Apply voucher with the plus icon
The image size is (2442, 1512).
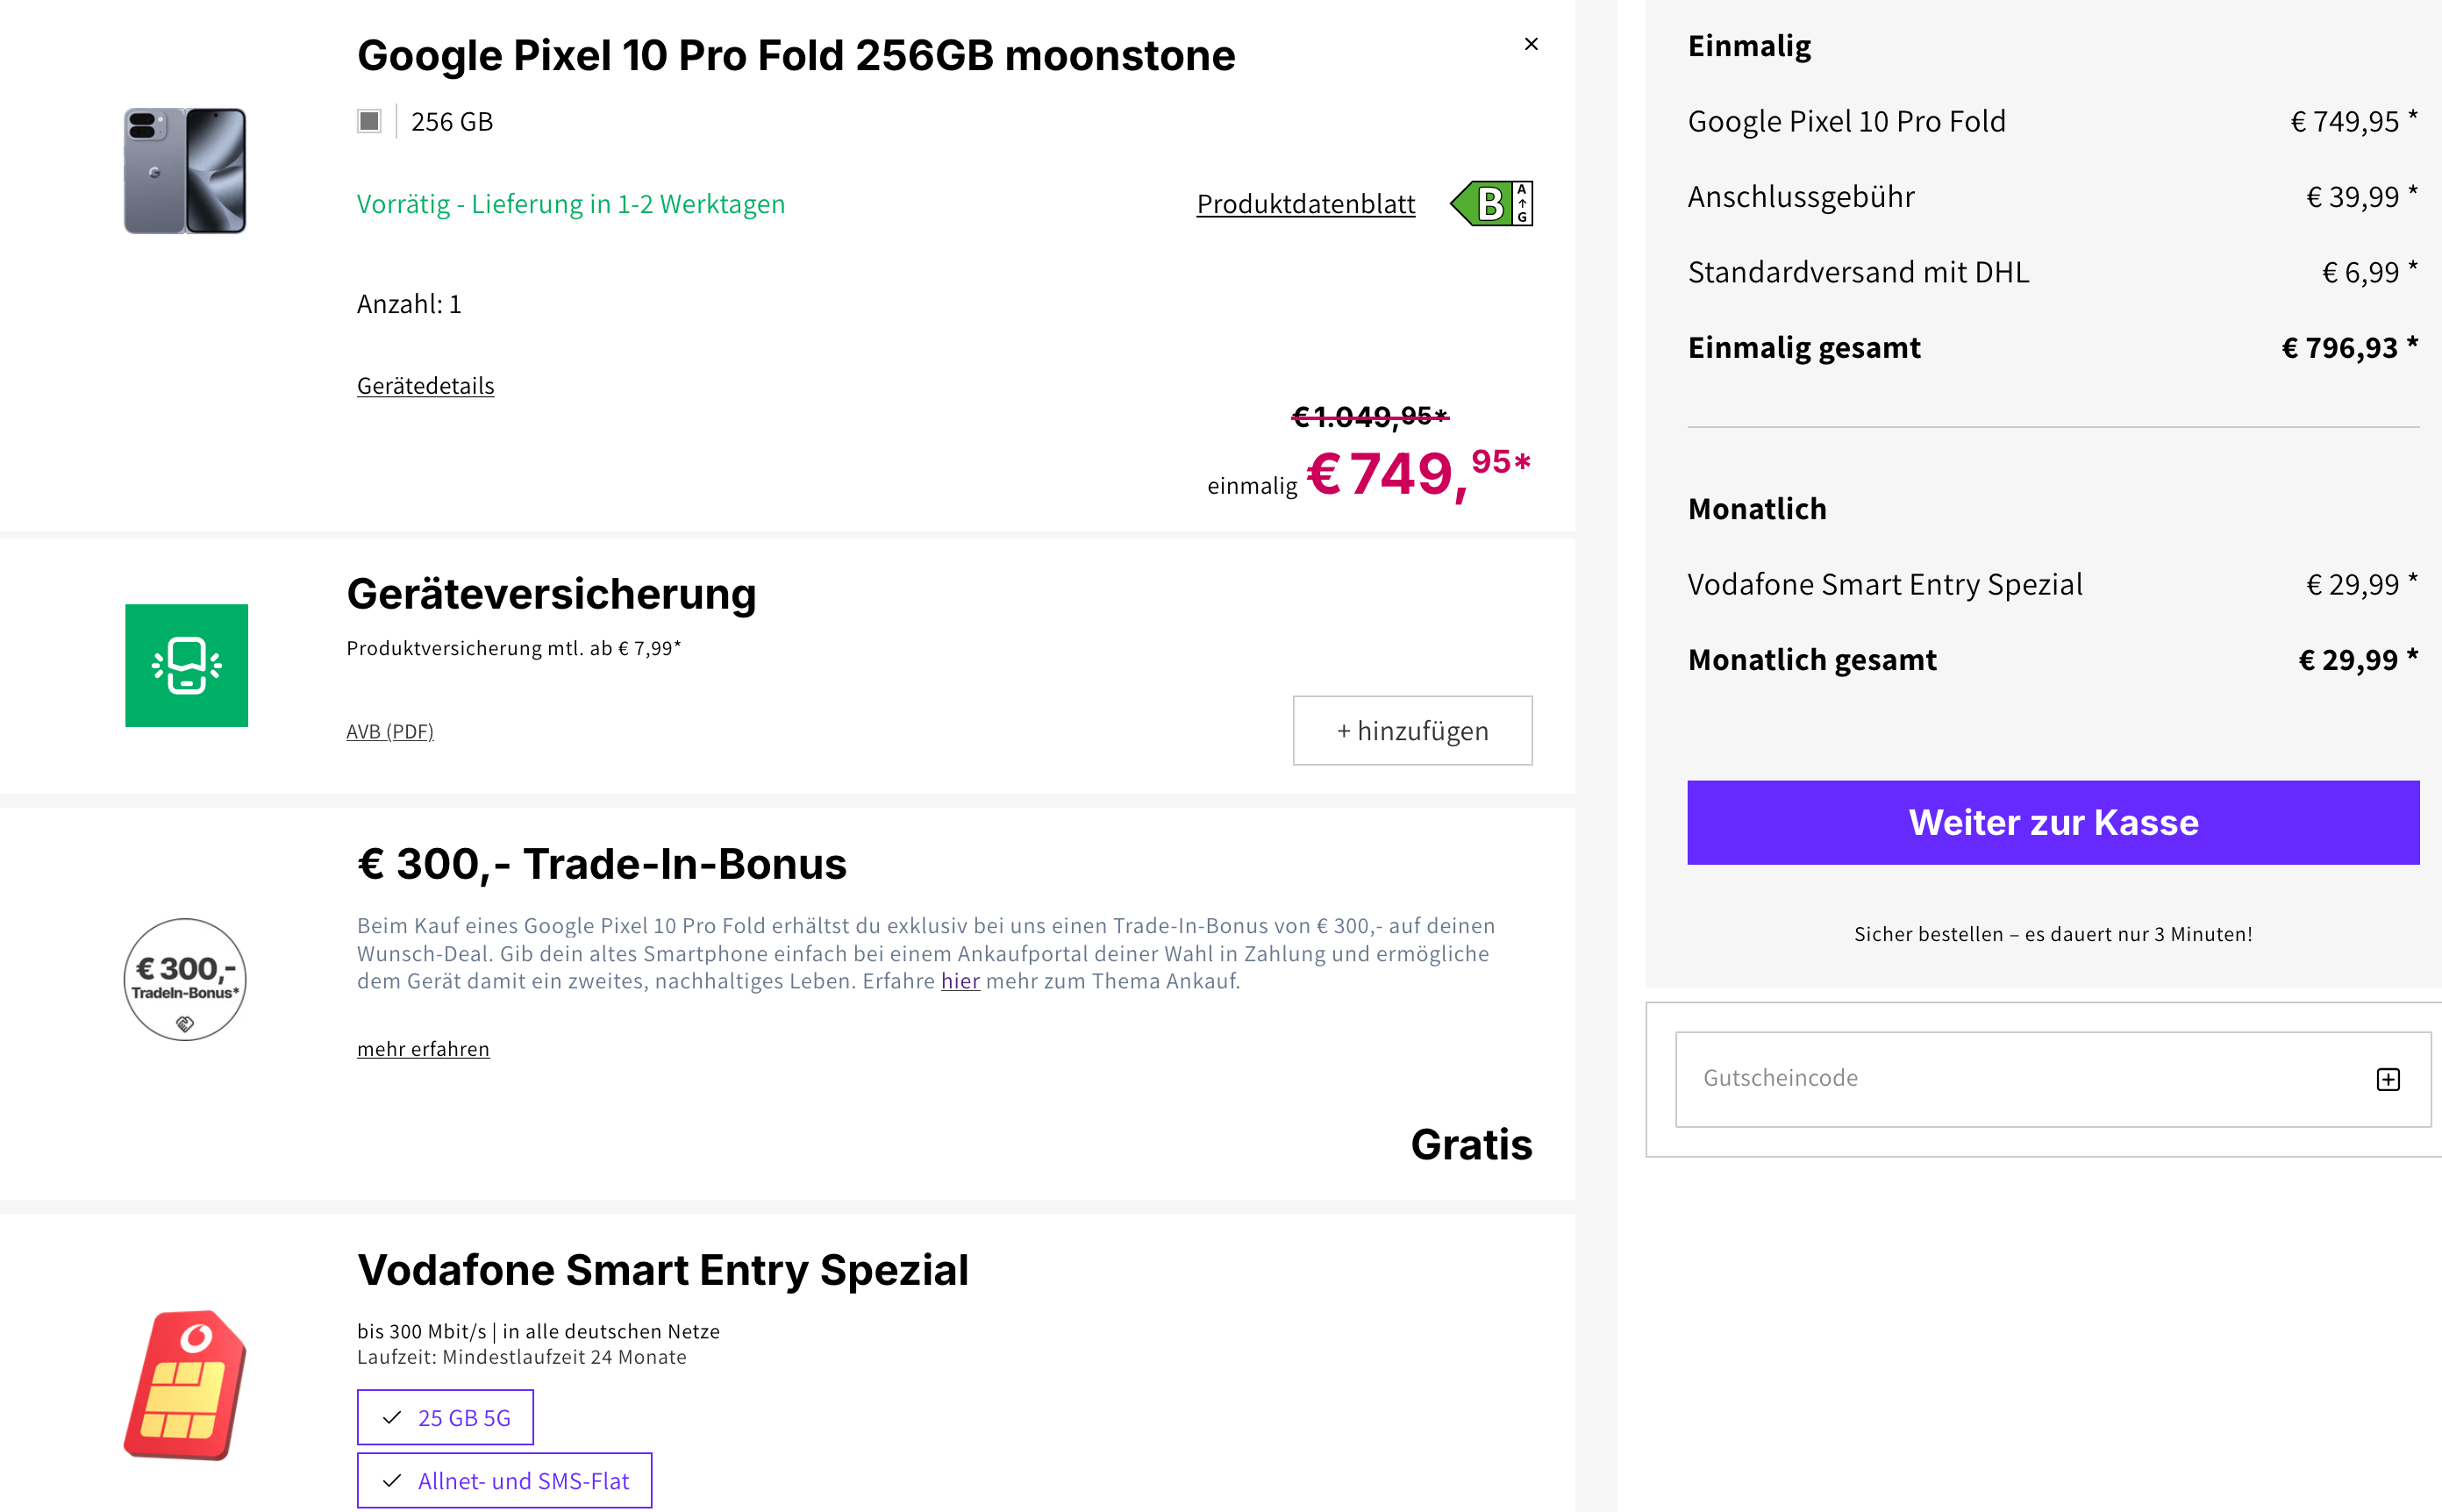click(2387, 1079)
